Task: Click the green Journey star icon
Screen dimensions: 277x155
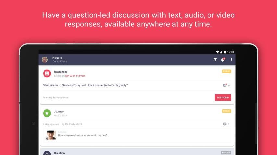Action: tap(47, 113)
